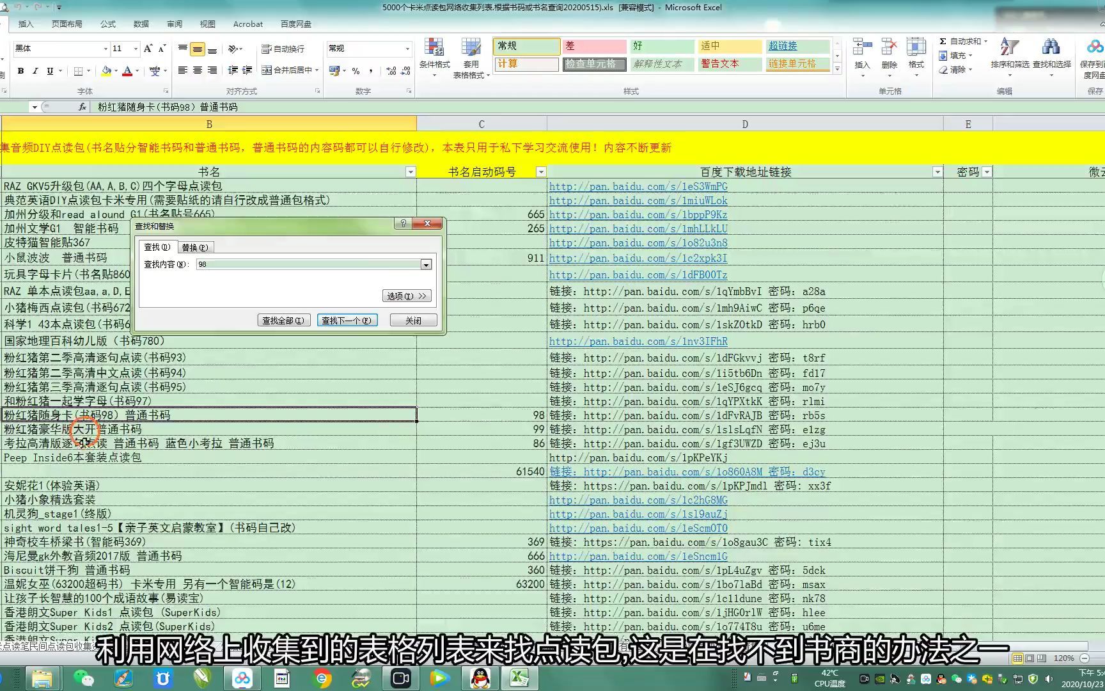Apply percent style format
Image resolution: width=1105 pixels, height=691 pixels.
click(356, 71)
